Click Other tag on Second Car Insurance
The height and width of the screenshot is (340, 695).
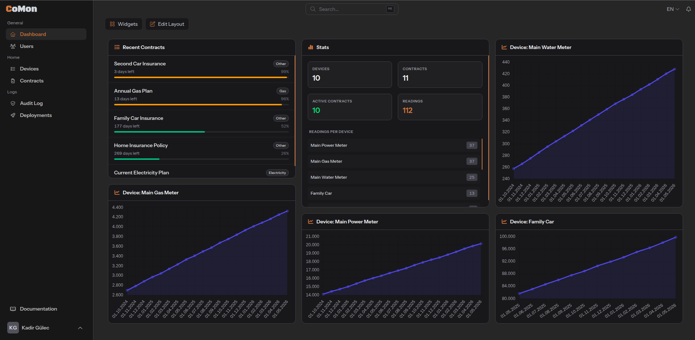tap(281, 64)
